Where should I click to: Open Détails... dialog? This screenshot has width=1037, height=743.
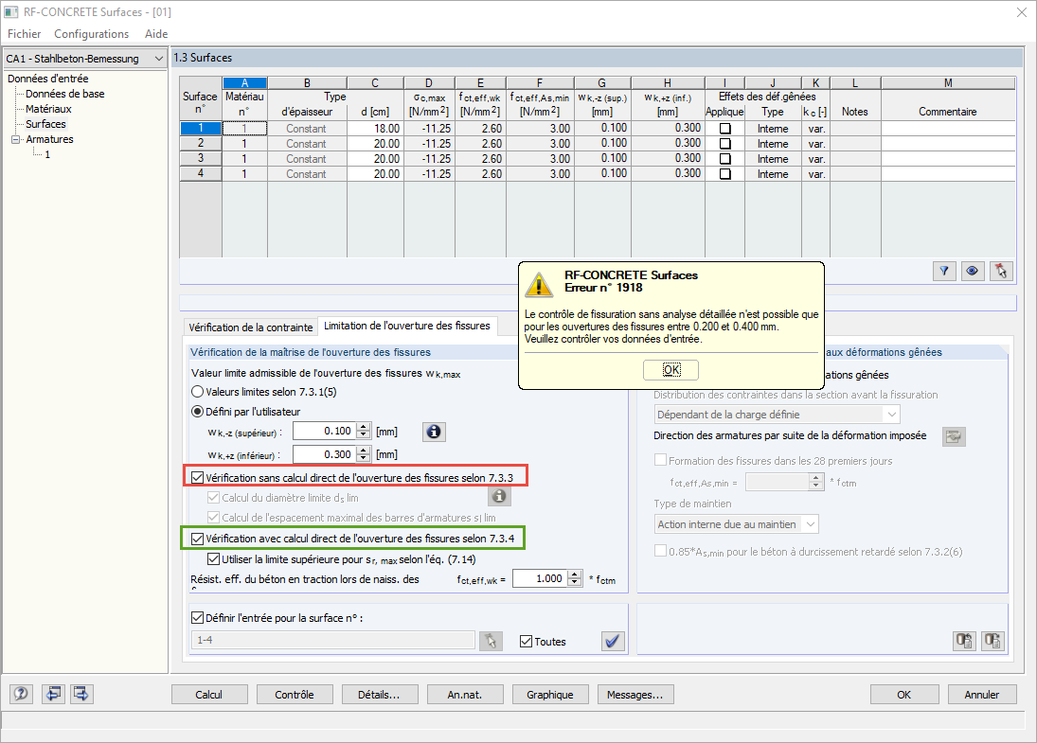(x=379, y=695)
